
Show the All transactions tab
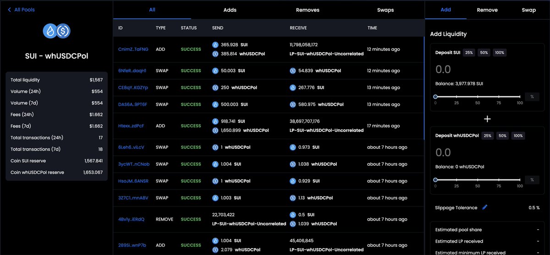click(x=152, y=10)
